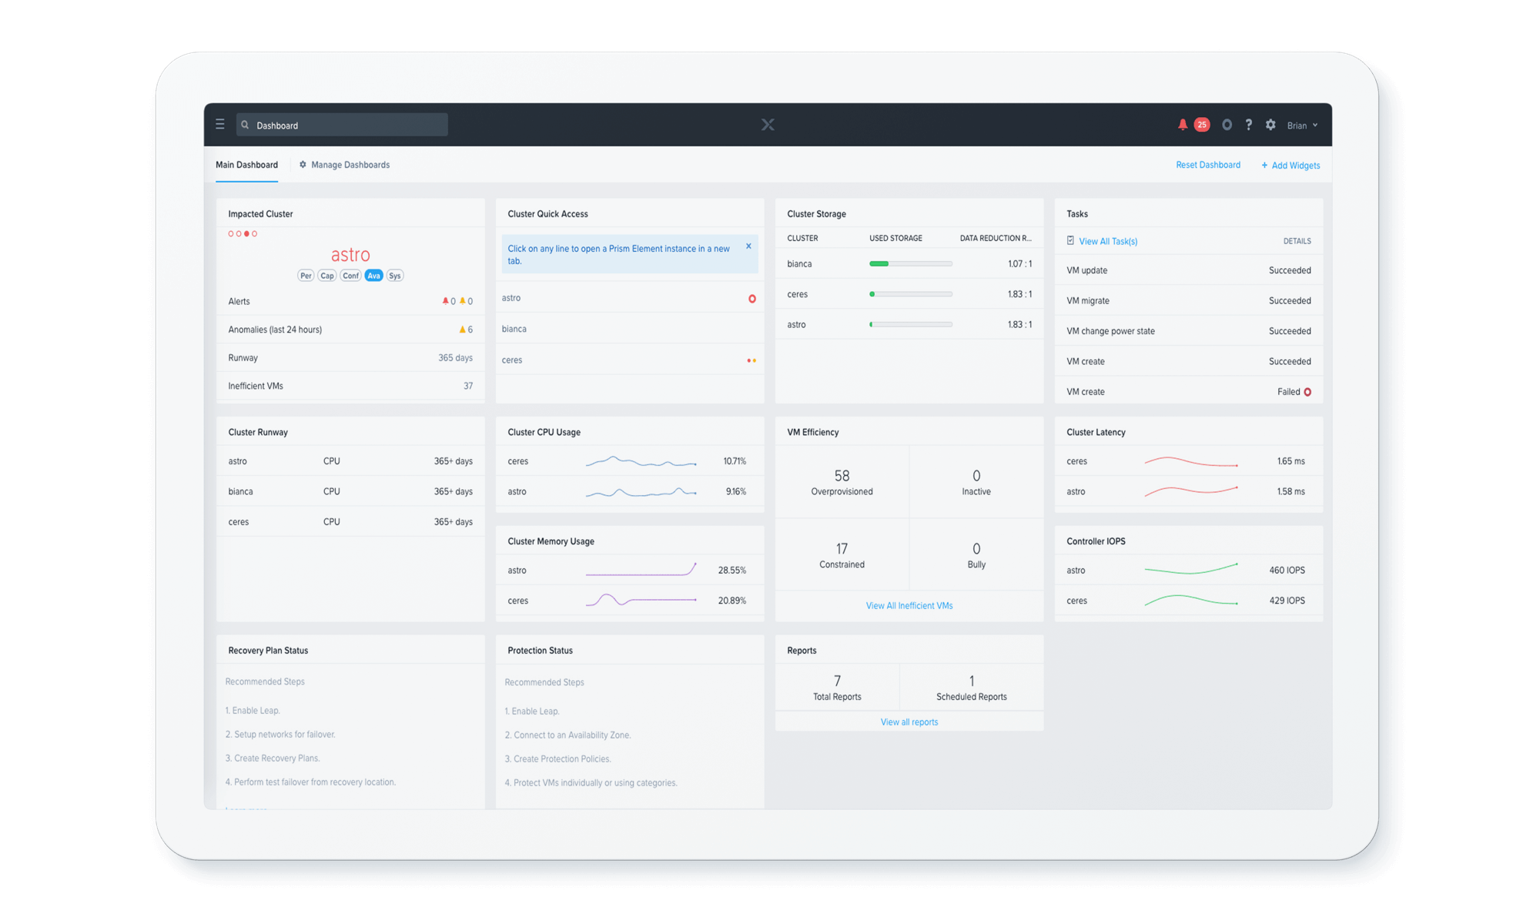Open the settings gear icon
The height and width of the screenshot is (924, 1540).
[1270, 125]
